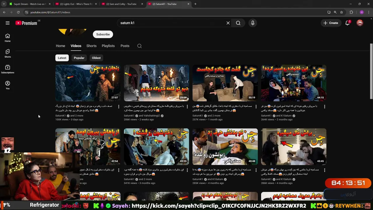Open SaturnK1 channel link under 27:07 video
This screenshot has width=373, height=210.
[61, 116]
